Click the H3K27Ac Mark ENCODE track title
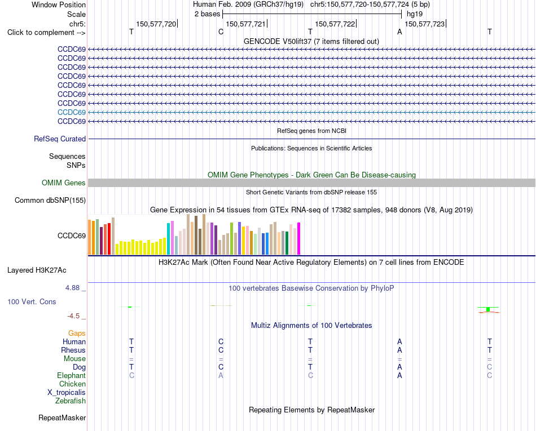The width and height of the screenshot is (536, 431). 311,263
